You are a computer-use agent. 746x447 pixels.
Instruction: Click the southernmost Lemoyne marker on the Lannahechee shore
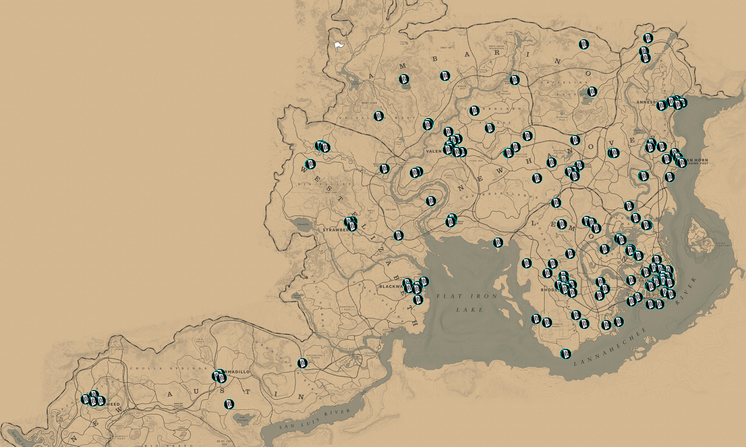pos(565,354)
